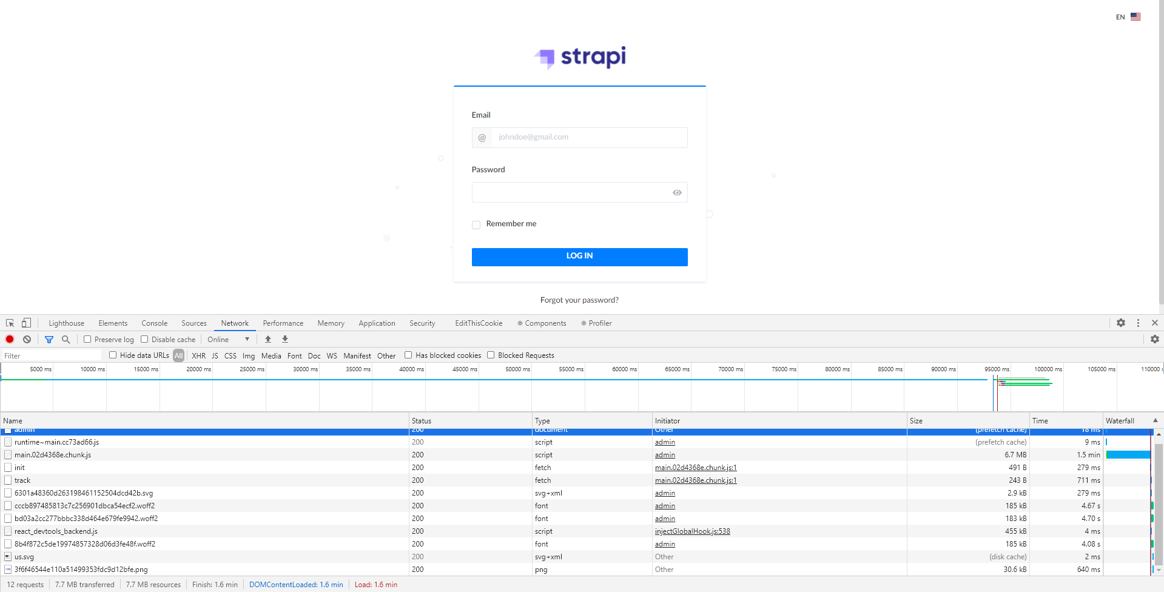The height and width of the screenshot is (592, 1164).
Task: Enable Disable cache checkbox
Action: 144,340
